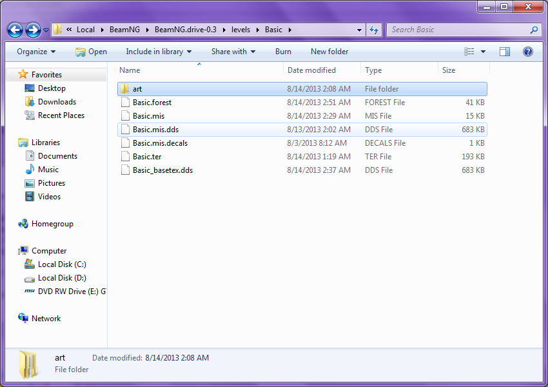The image size is (548, 387).
Task: Click the TER File type cell
Action: coord(378,157)
